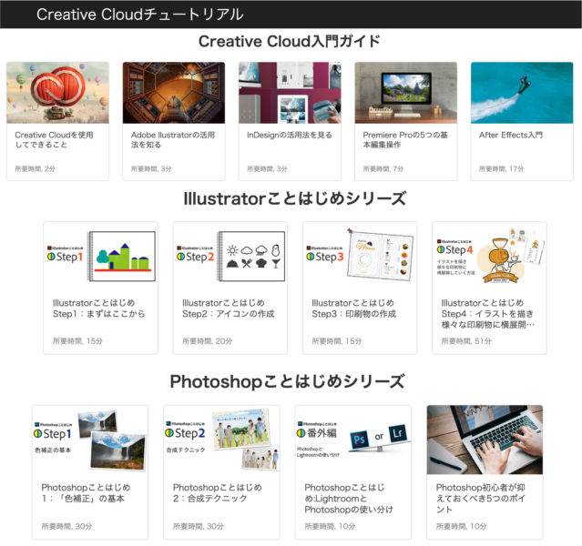Click '所要時間, 20分' on Illustrator Step2 card
The image size is (582, 546).
tap(208, 341)
